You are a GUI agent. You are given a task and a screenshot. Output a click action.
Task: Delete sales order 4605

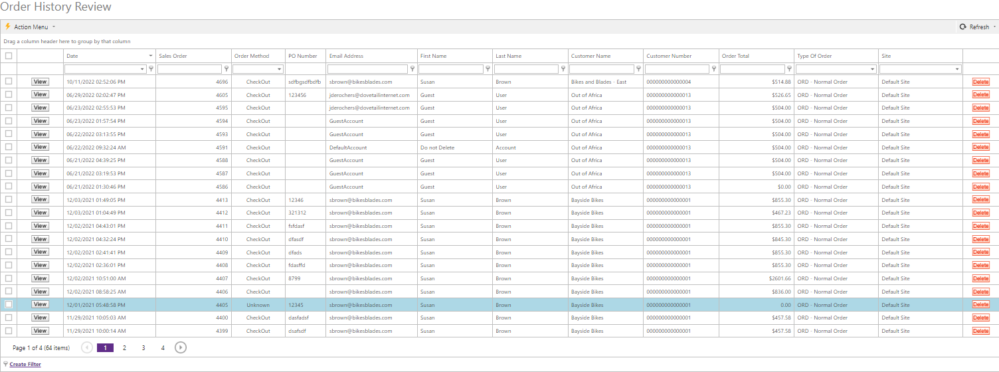(980, 95)
